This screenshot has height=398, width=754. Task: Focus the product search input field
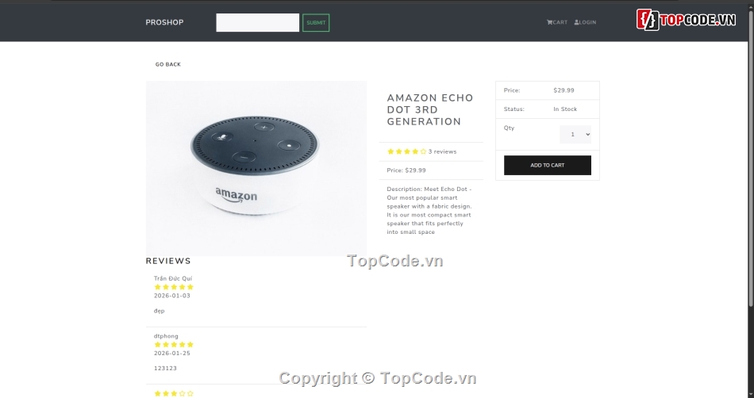point(257,22)
